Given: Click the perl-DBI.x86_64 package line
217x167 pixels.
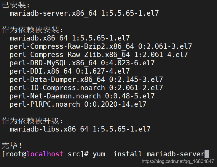Looking at the screenshot, I should pos(69,71).
